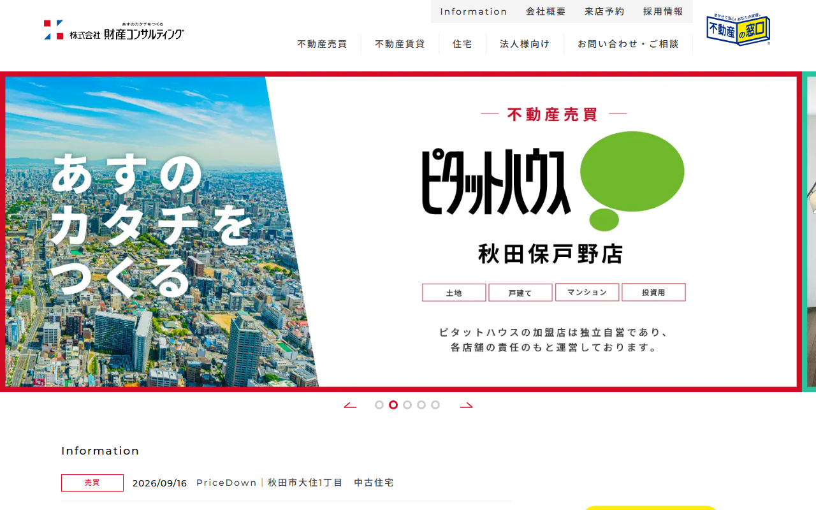Open the 不動産売買 navigation menu
This screenshot has height=510, width=816.
pos(322,44)
